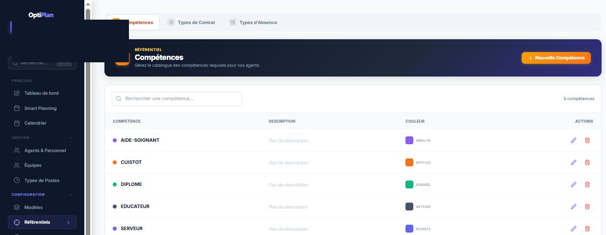The height and width of the screenshot is (235, 606).
Task: Edit the EDUCATEUR competence
Action: click(x=574, y=207)
